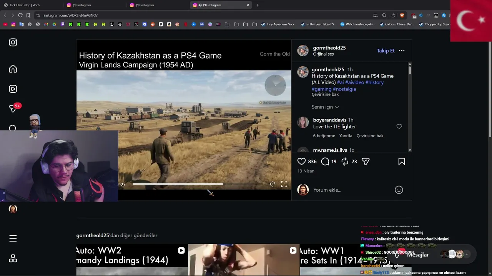This screenshot has height=276, width=492.
Task: Reply to boyeranddavis with Yanıtla
Action: click(x=346, y=136)
